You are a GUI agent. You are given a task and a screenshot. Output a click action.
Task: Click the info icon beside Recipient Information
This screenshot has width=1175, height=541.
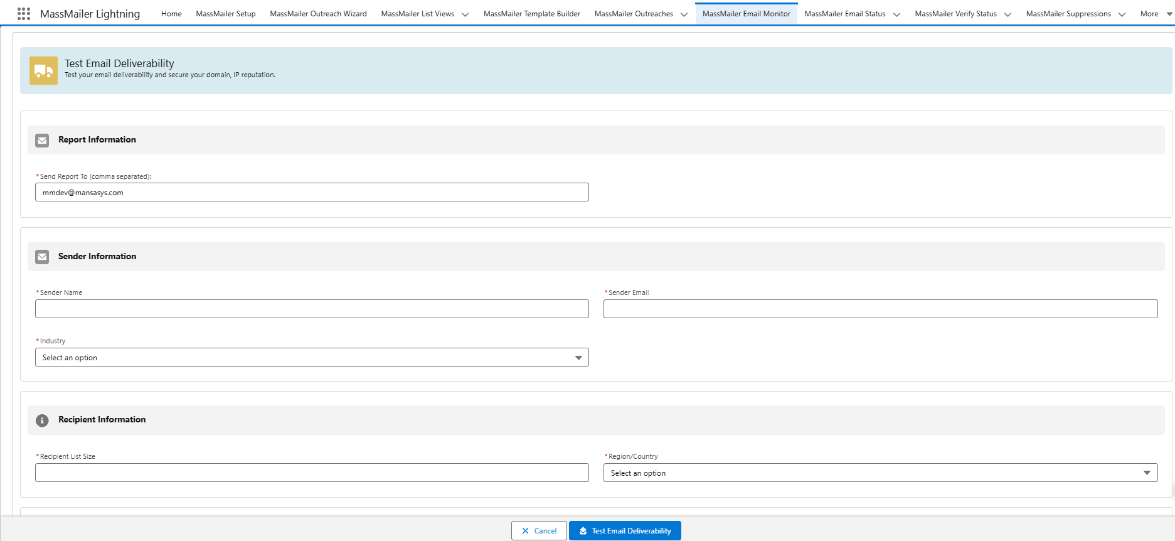click(42, 420)
